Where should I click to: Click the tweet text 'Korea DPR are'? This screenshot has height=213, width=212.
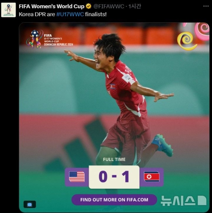[x=37, y=14]
